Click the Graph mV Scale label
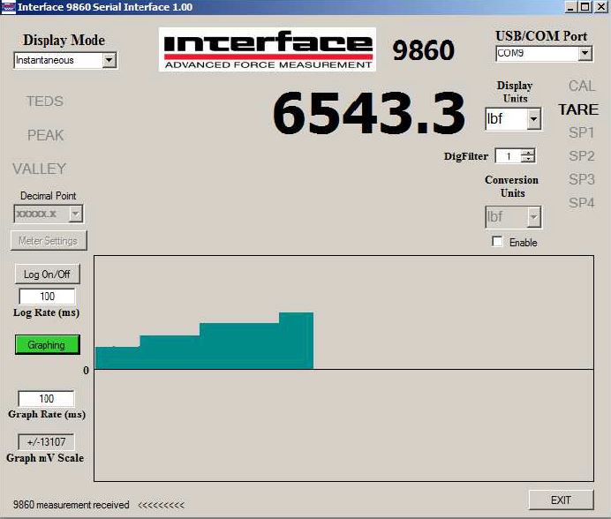The height and width of the screenshot is (519, 611). [x=45, y=458]
